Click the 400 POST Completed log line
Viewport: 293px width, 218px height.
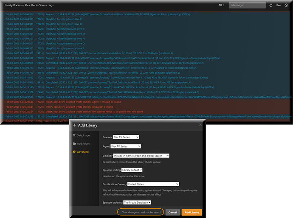click(x=146, y=117)
